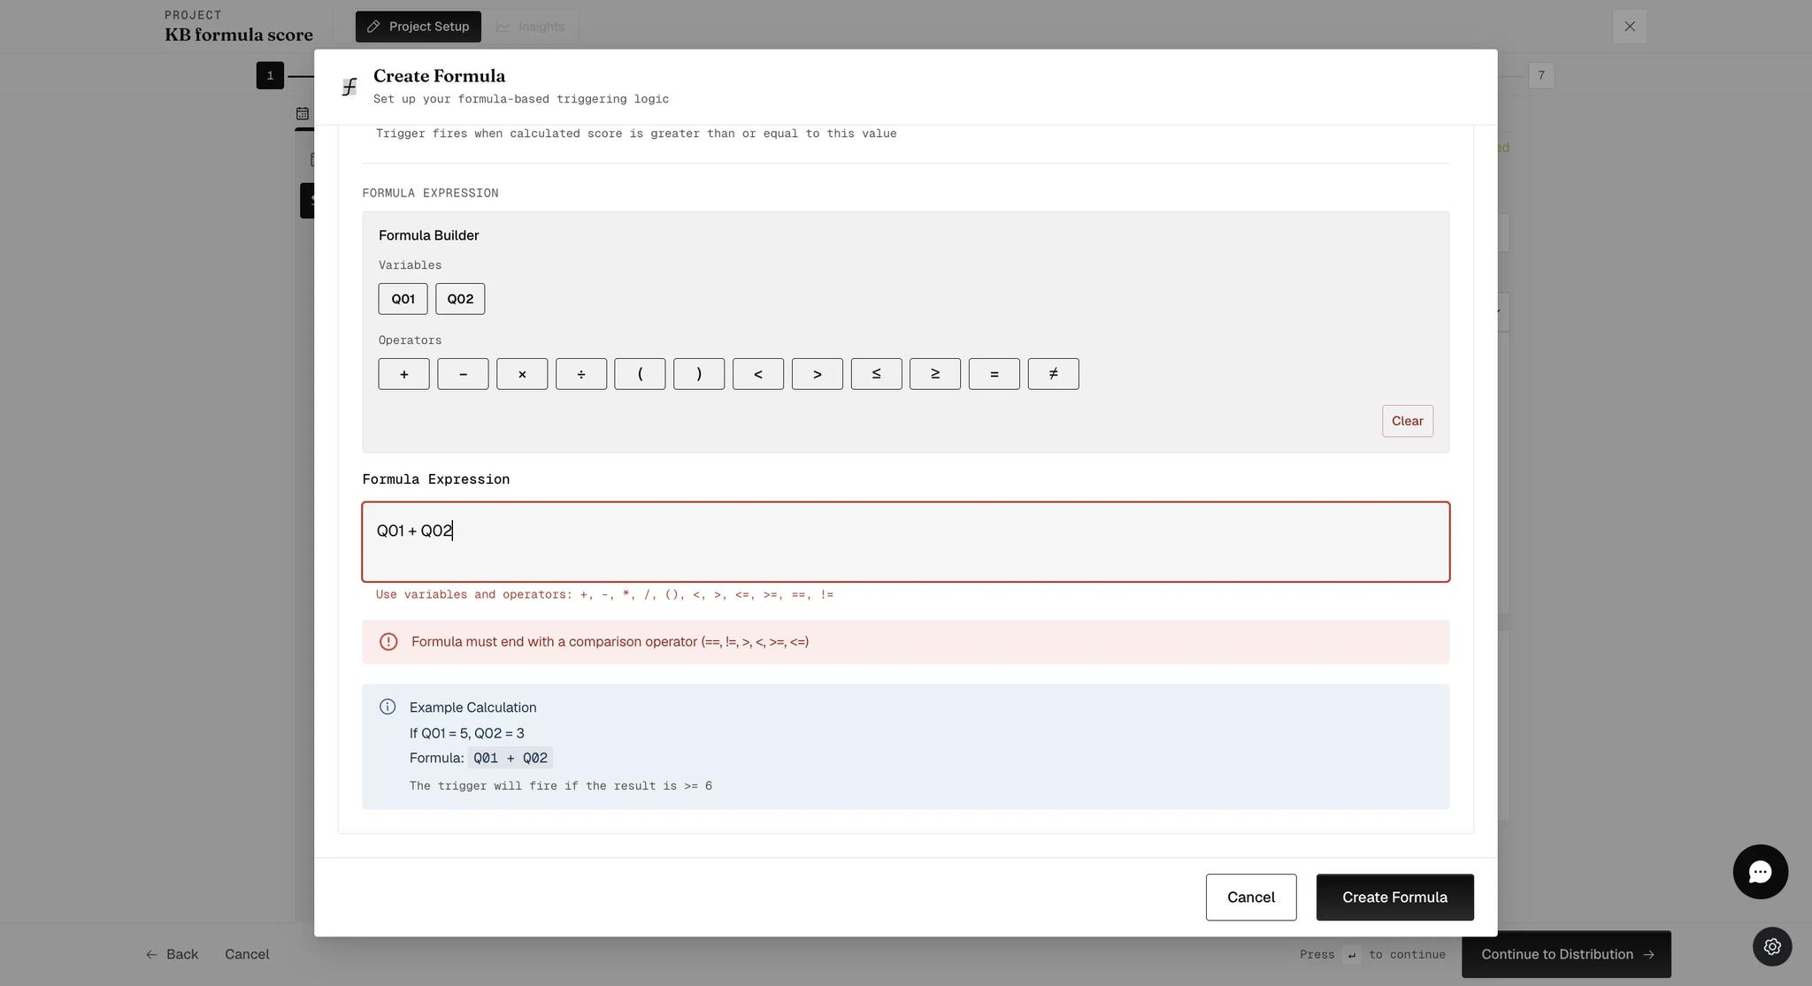Add the multiplication operator
Screen dimensions: 1812x986
point(522,374)
